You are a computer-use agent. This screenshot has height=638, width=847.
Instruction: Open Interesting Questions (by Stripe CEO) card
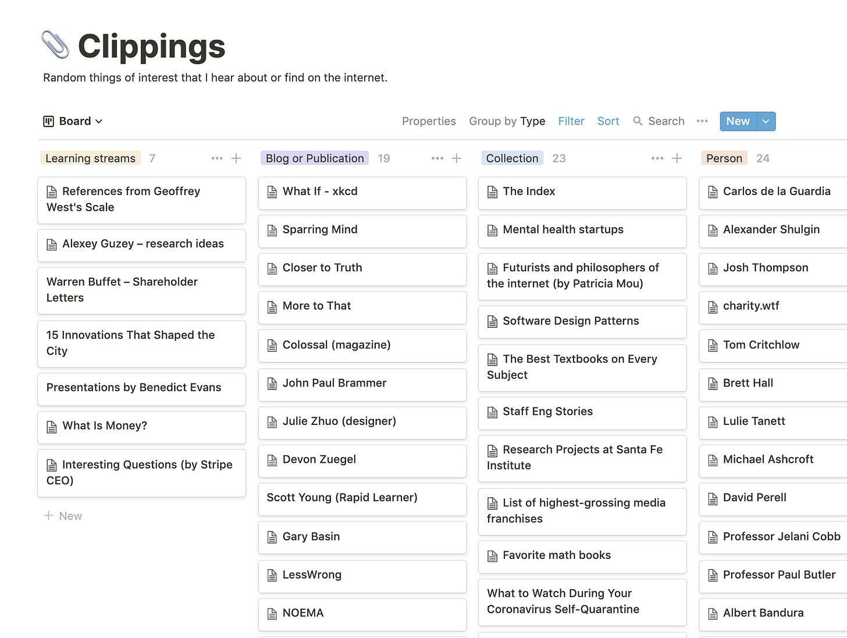pos(141,473)
